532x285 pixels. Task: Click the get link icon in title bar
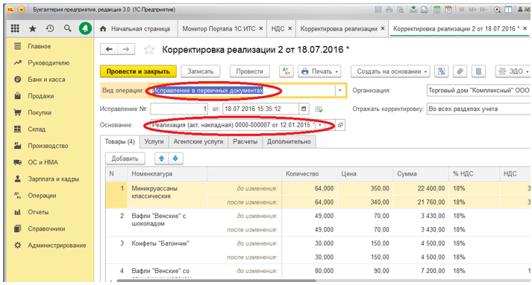413,10
